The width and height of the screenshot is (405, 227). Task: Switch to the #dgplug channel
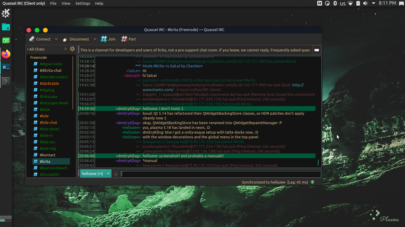pos(47,90)
